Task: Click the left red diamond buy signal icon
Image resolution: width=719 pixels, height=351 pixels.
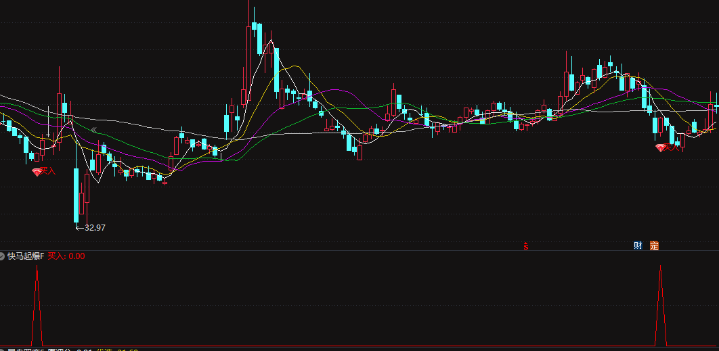Action: pos(37,172)
